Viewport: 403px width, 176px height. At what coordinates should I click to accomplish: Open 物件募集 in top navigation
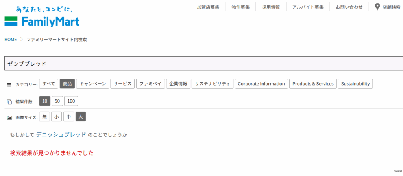(x=240, y=7)
